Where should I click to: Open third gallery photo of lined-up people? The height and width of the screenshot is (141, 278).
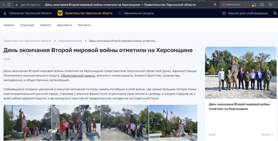pyautogui.click(x=125, y=123)
